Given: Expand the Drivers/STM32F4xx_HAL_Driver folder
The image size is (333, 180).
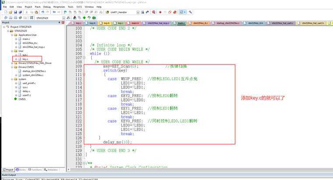Looking at the screenshot, I should pos(12,63).
